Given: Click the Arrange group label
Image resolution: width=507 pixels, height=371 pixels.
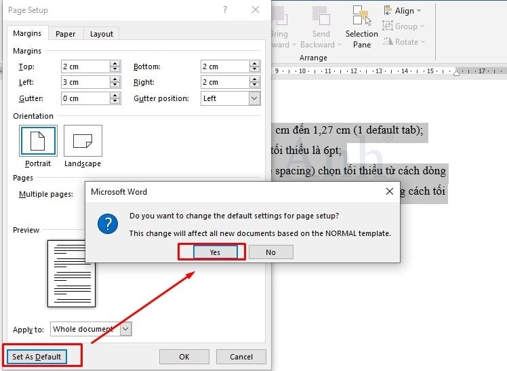Looking at the screenshot, I should coord(313,58).
